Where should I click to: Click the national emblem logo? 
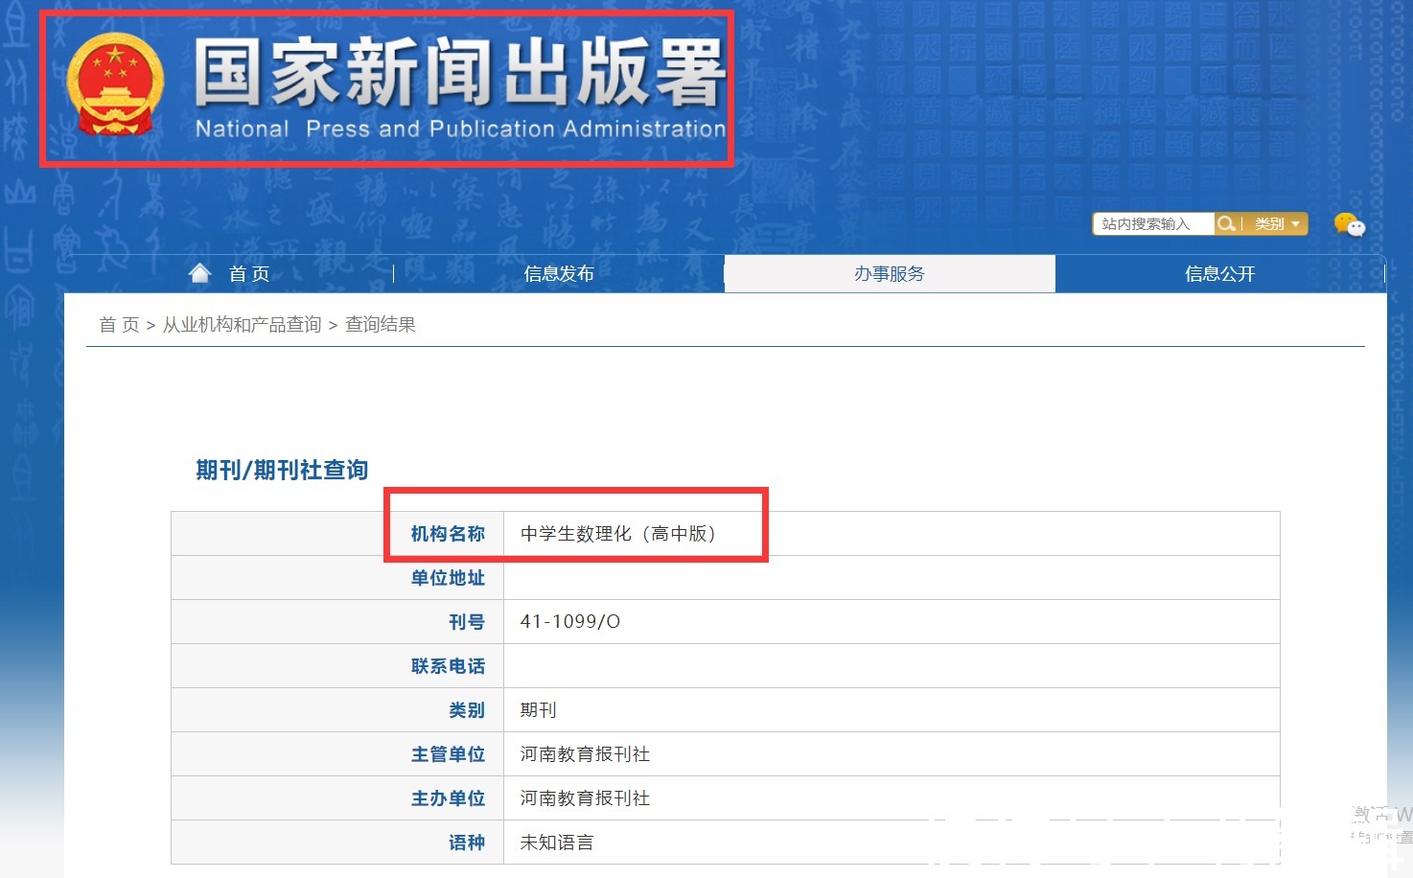point(114,83)
